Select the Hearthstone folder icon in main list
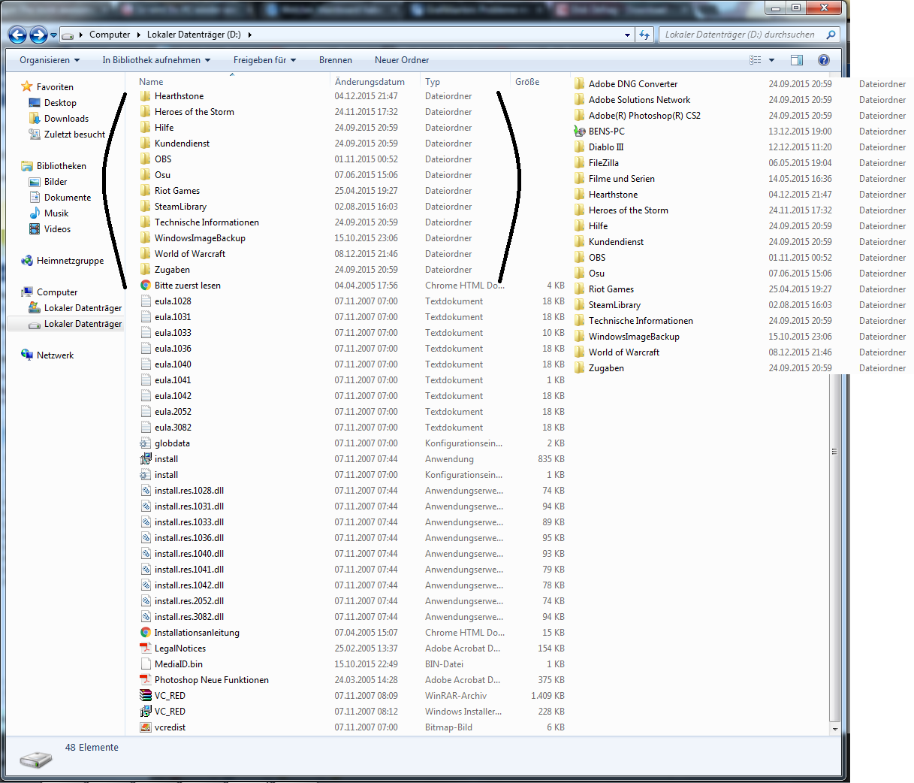The width and height of the screenshot is (914, 783). click(146, 96)
